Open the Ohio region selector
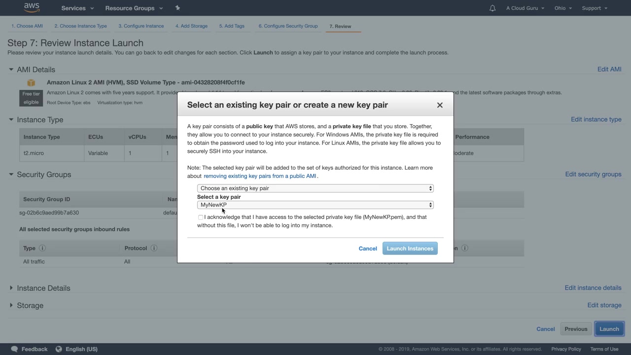Screen dimensions: 631x355 click(x=563, y=8)
